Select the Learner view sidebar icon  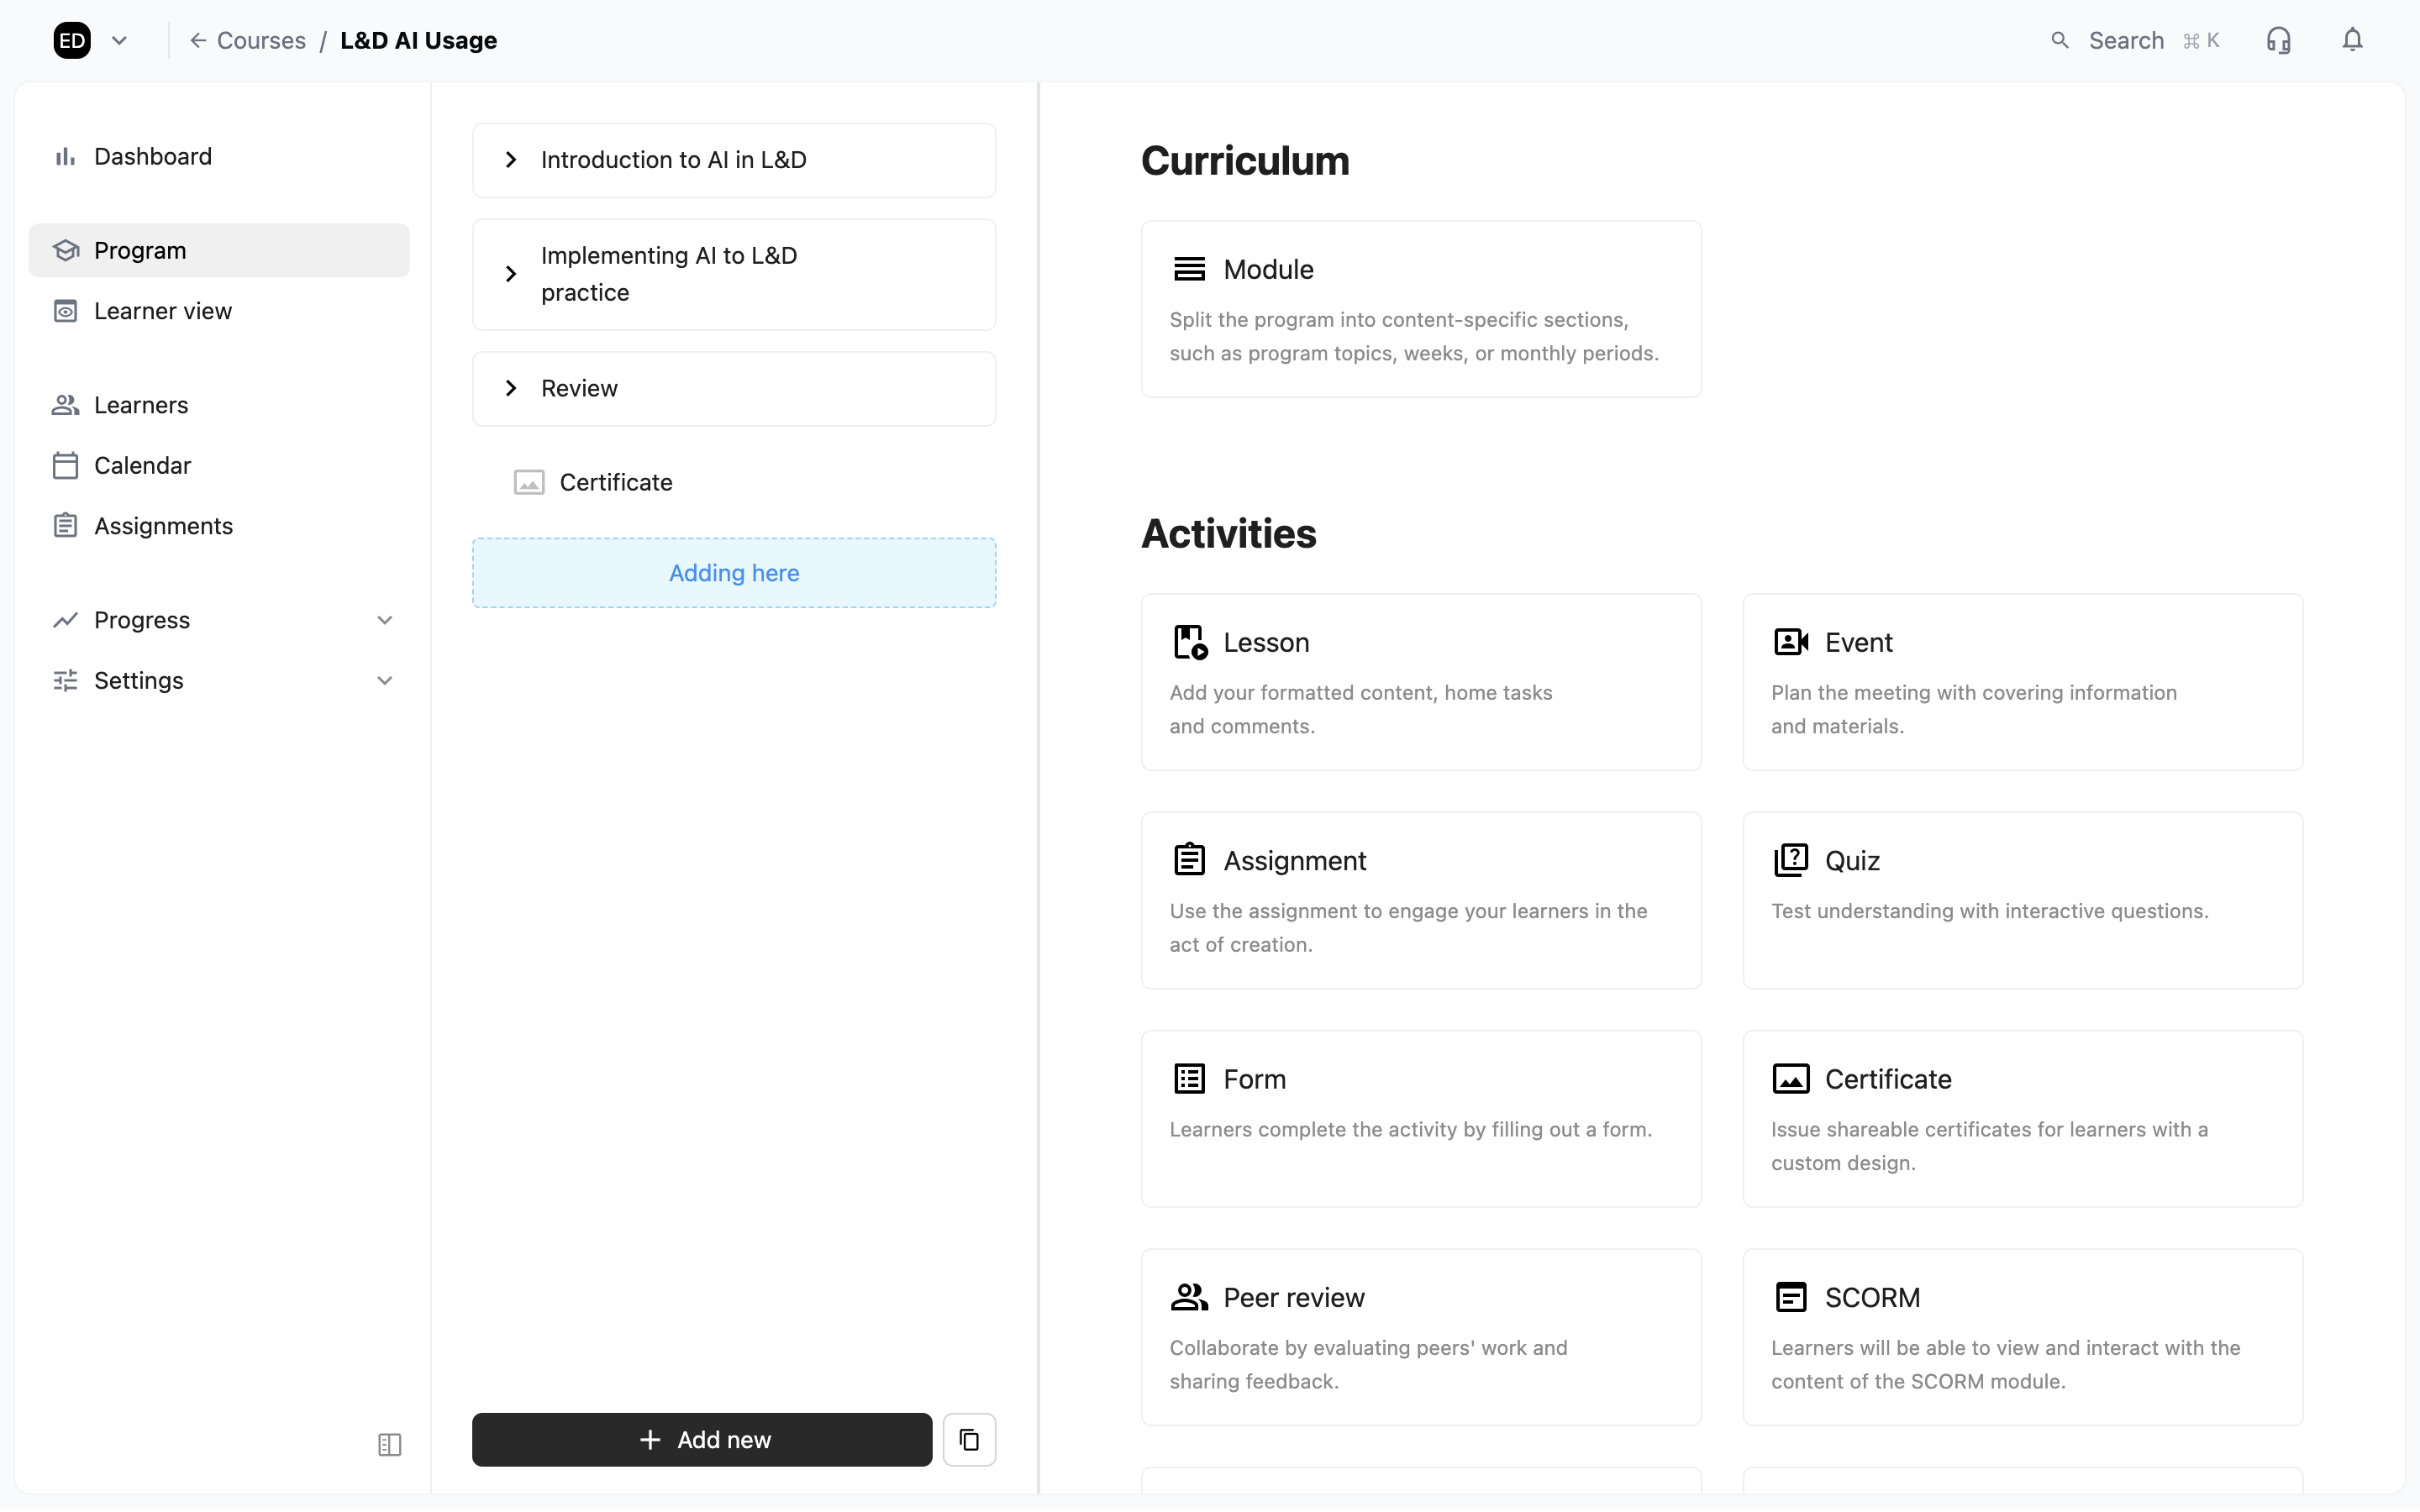[x=66, y=310]
